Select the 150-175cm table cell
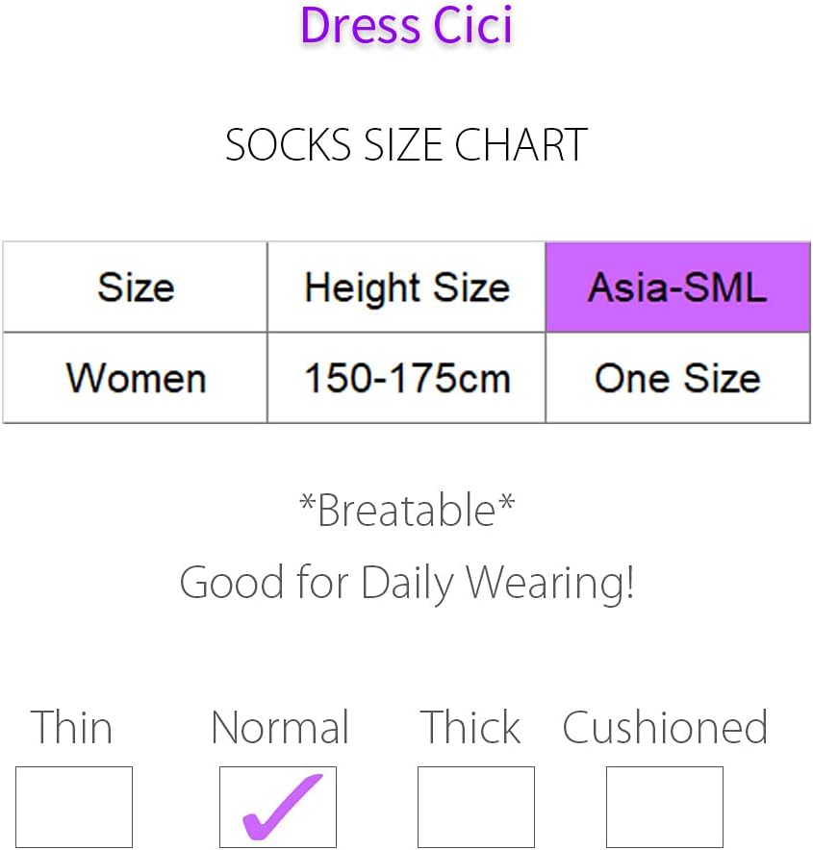Viewport: 813px width, 850px height. pos(406,377)
